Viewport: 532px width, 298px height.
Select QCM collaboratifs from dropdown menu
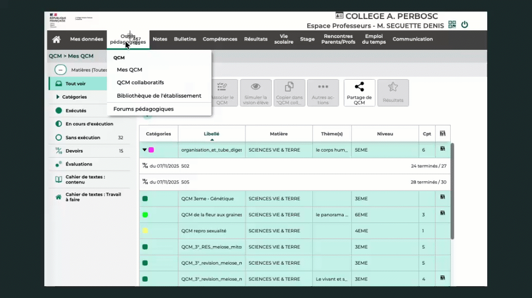140,83
